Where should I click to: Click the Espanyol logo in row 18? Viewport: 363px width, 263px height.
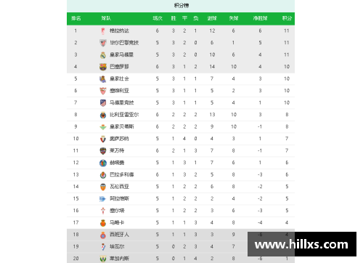[x=103, y=235]
